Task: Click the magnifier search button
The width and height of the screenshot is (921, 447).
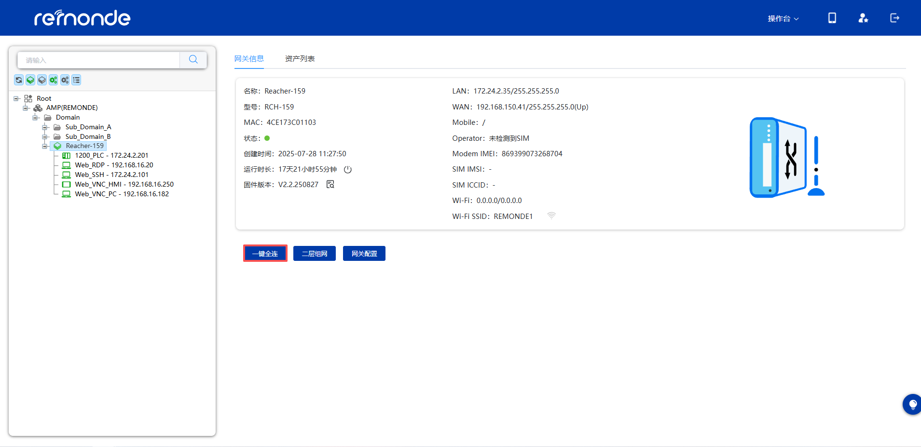Action: coord(193,60)
